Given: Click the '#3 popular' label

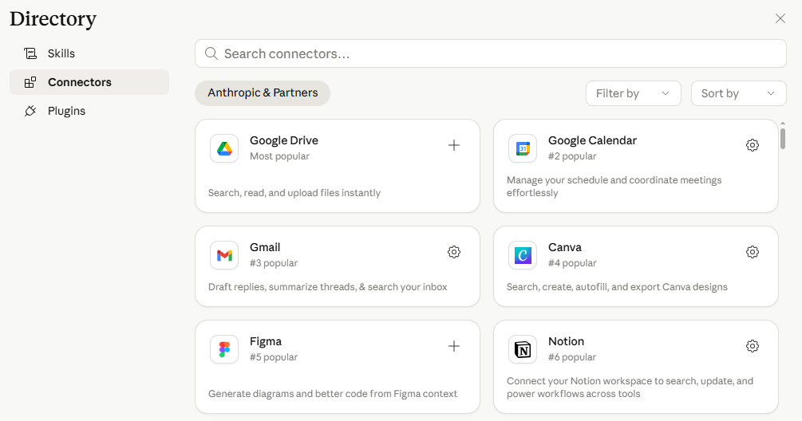Looking at the screenshot, I should click(x=274, y=263).
